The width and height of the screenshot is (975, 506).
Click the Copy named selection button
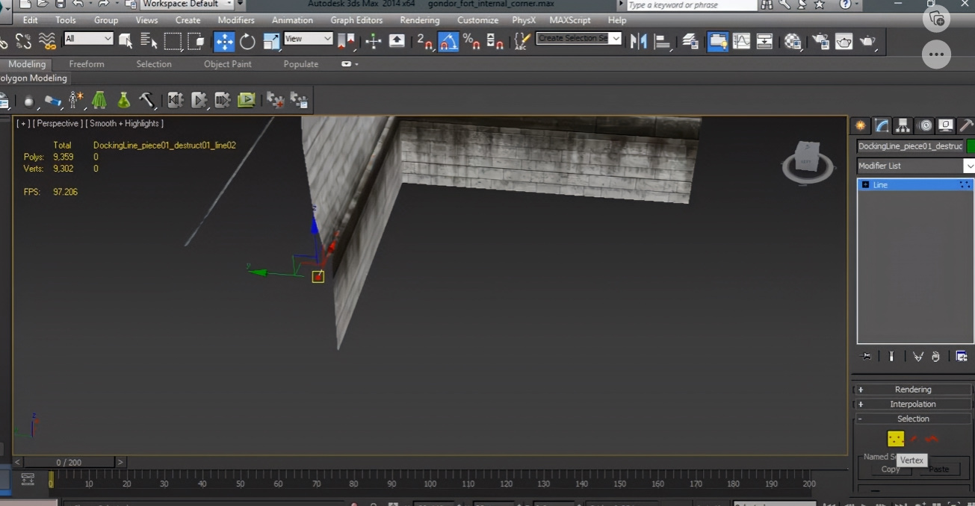tap(891, 469)
